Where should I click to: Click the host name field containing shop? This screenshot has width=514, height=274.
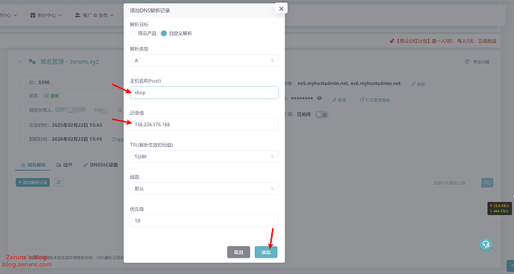[x=204, y=92]
